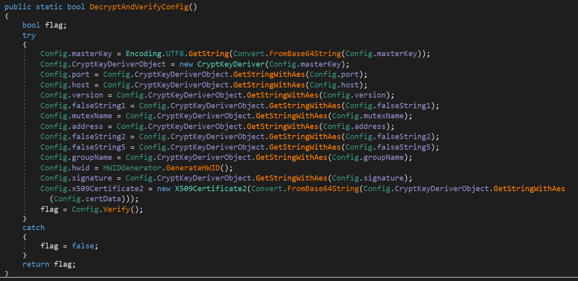Click the DecryptAndVerifyConfig method name
The width and height of the screenshot is (578, 281).
pyautogui.click(x=139, y=7)
